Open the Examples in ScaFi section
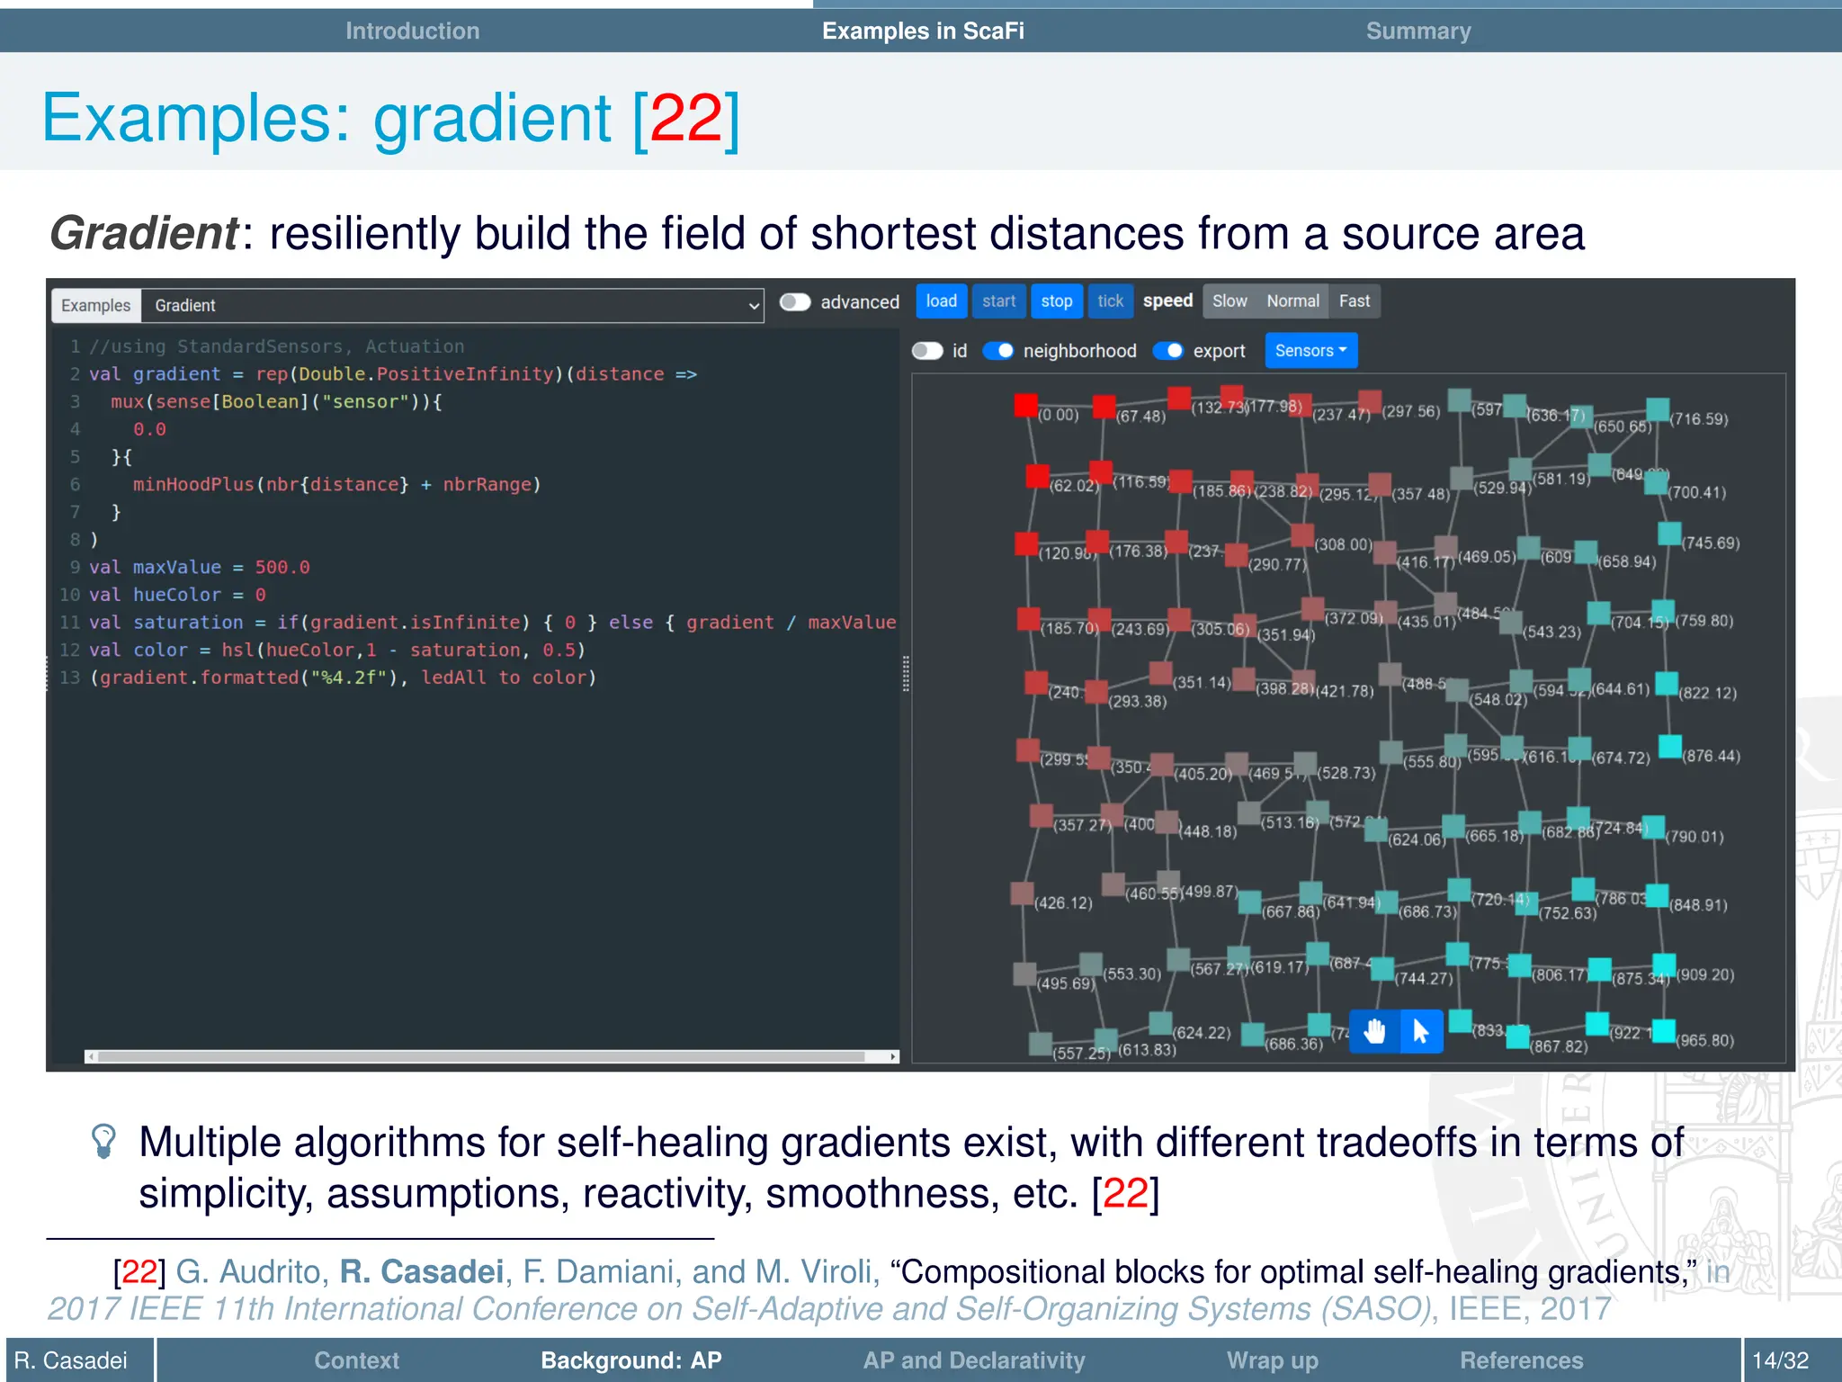1842x1382 pixels. pos(923,31)
